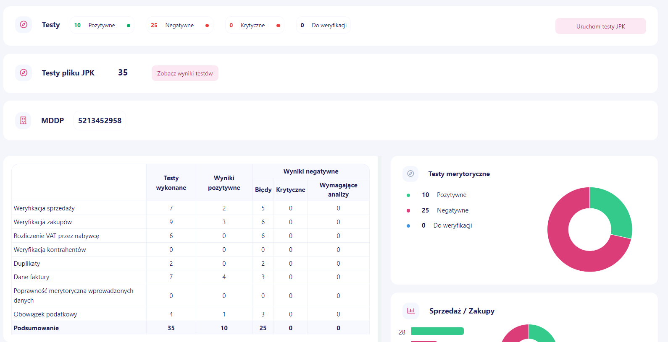Click the Sprzedaż / Zakupy card title
Screen dimensions: 668x342
coord(462,311)
